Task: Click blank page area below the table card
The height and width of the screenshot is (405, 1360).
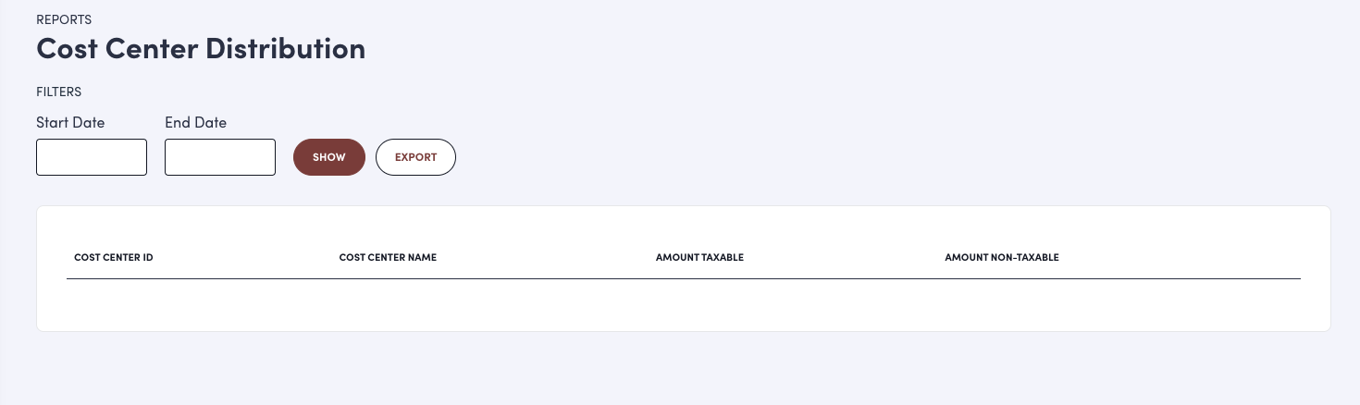Action: pyautogui.click(x=683, y=370)
